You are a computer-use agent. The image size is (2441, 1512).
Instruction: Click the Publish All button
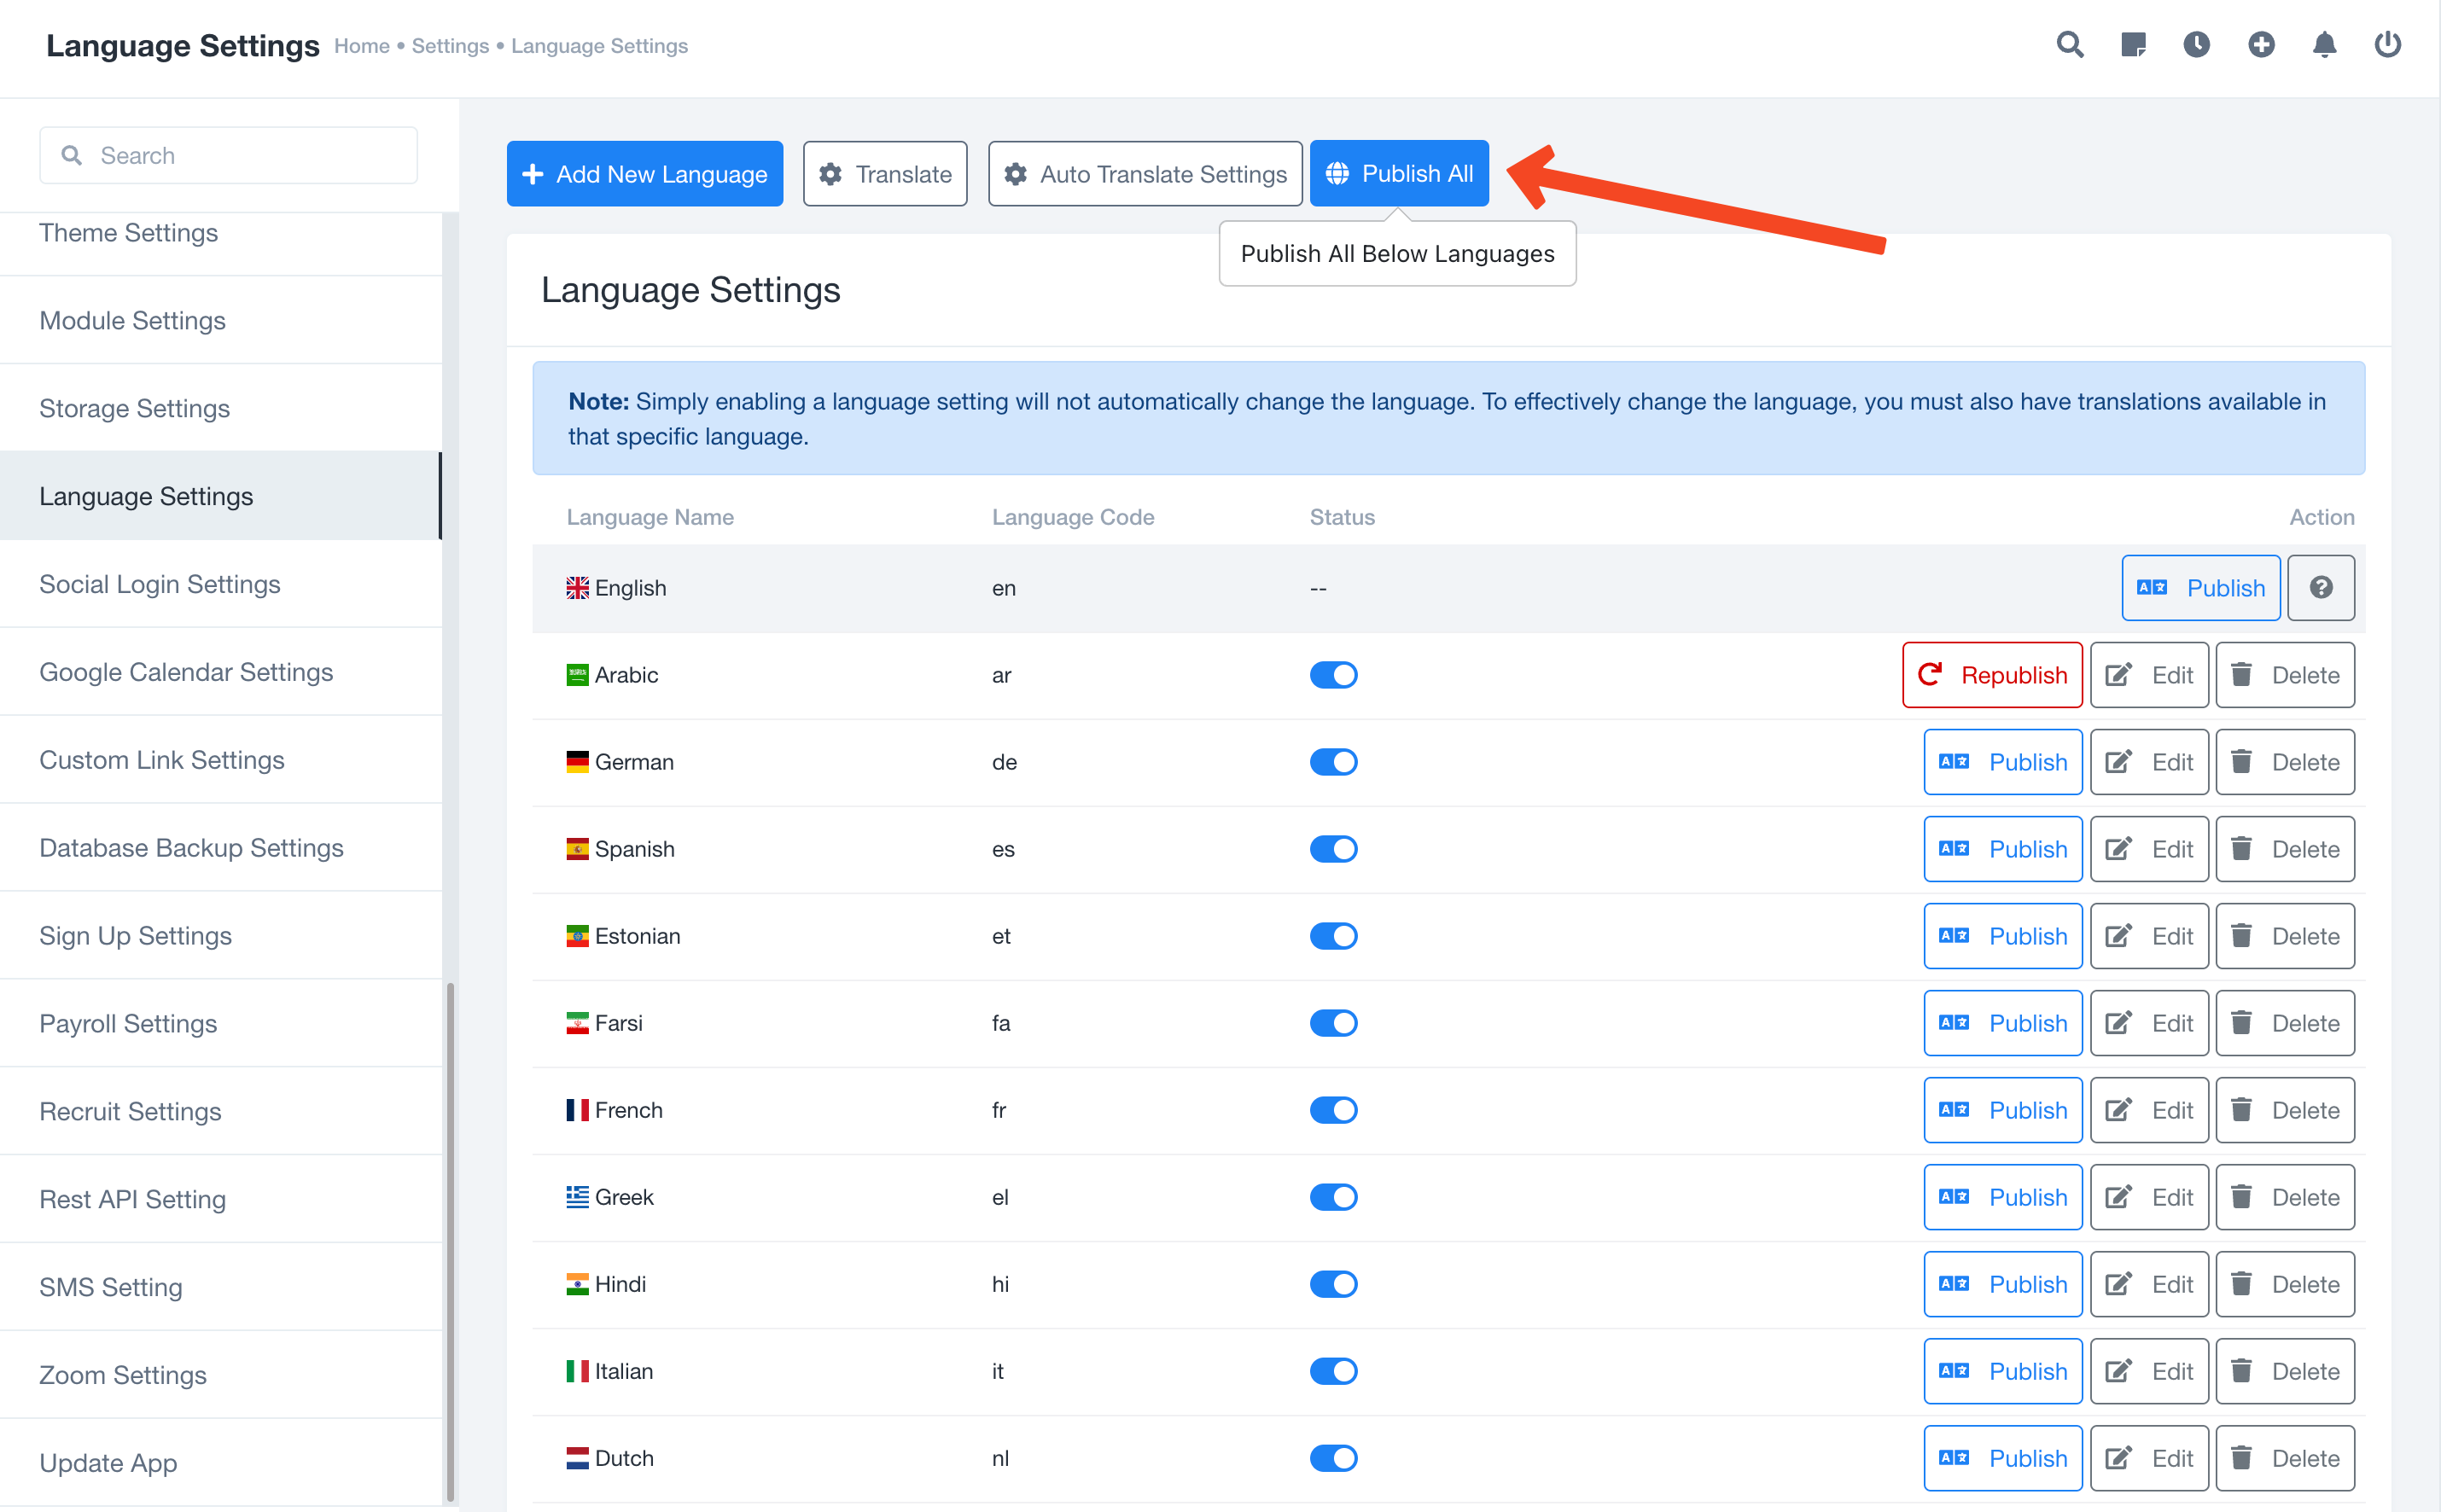click(x=1398, y=174)
